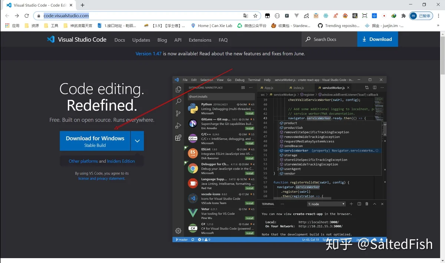Open the Trending repositories GitHub bookmark
This screenshot has height=263, width=445.
tap(339, 26)
